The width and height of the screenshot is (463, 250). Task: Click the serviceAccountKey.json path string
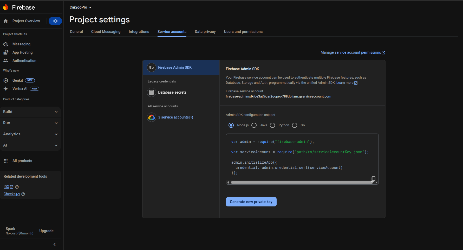click(x=329, y=152)
